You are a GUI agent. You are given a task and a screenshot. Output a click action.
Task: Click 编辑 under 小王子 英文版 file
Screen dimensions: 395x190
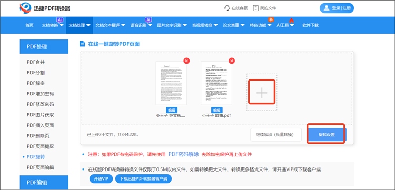(x=172, y=110)
